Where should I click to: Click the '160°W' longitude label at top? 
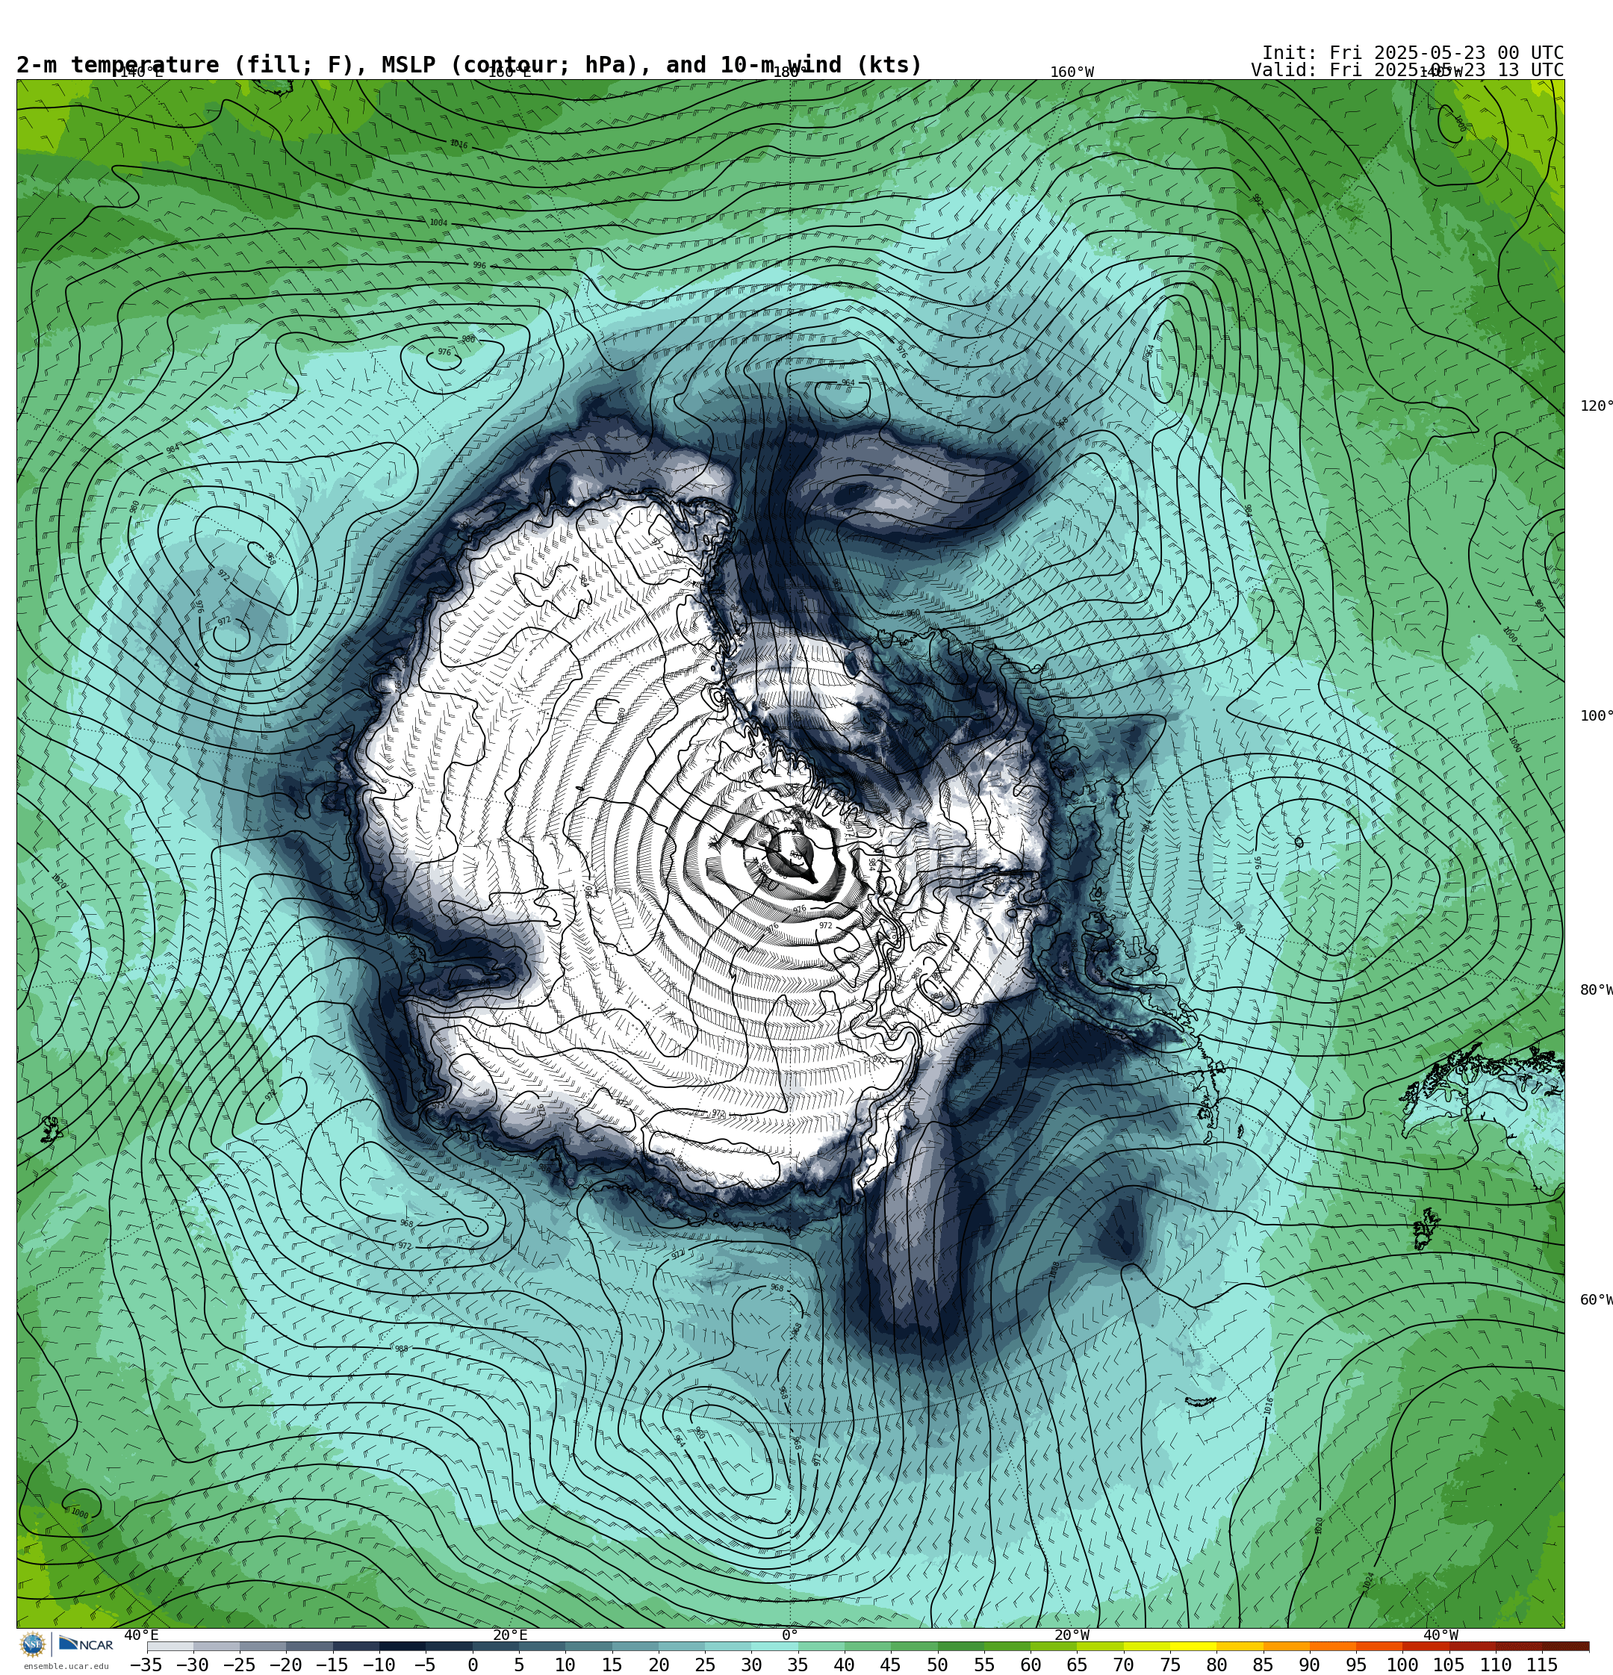[x=1072, y=72]
